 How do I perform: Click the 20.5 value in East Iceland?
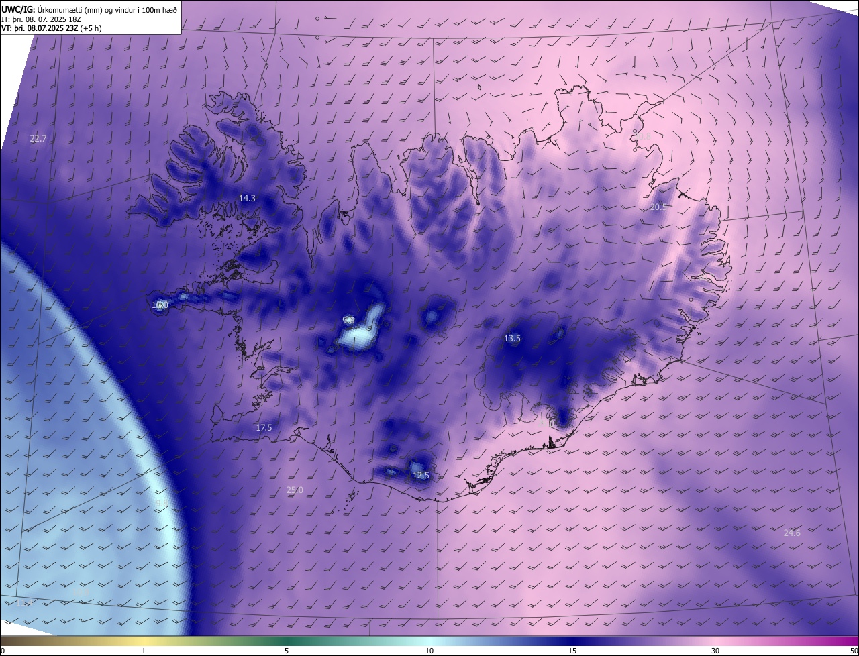tap(658, 207)
